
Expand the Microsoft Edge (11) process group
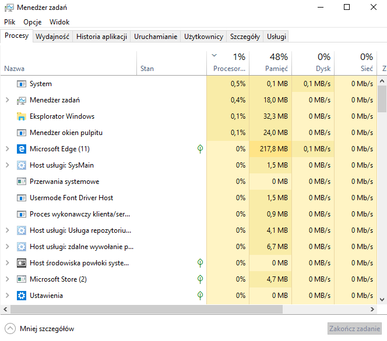pyautogui.click(x=7, y=149)
